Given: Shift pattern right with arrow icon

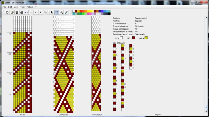Looking at the screenshot, I should click(41, 12).
